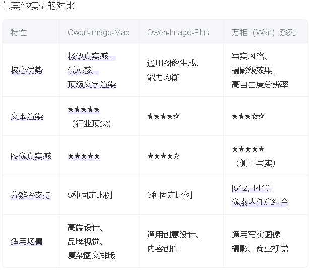Select the text （侧重写实）

click(x=256, y=163)
